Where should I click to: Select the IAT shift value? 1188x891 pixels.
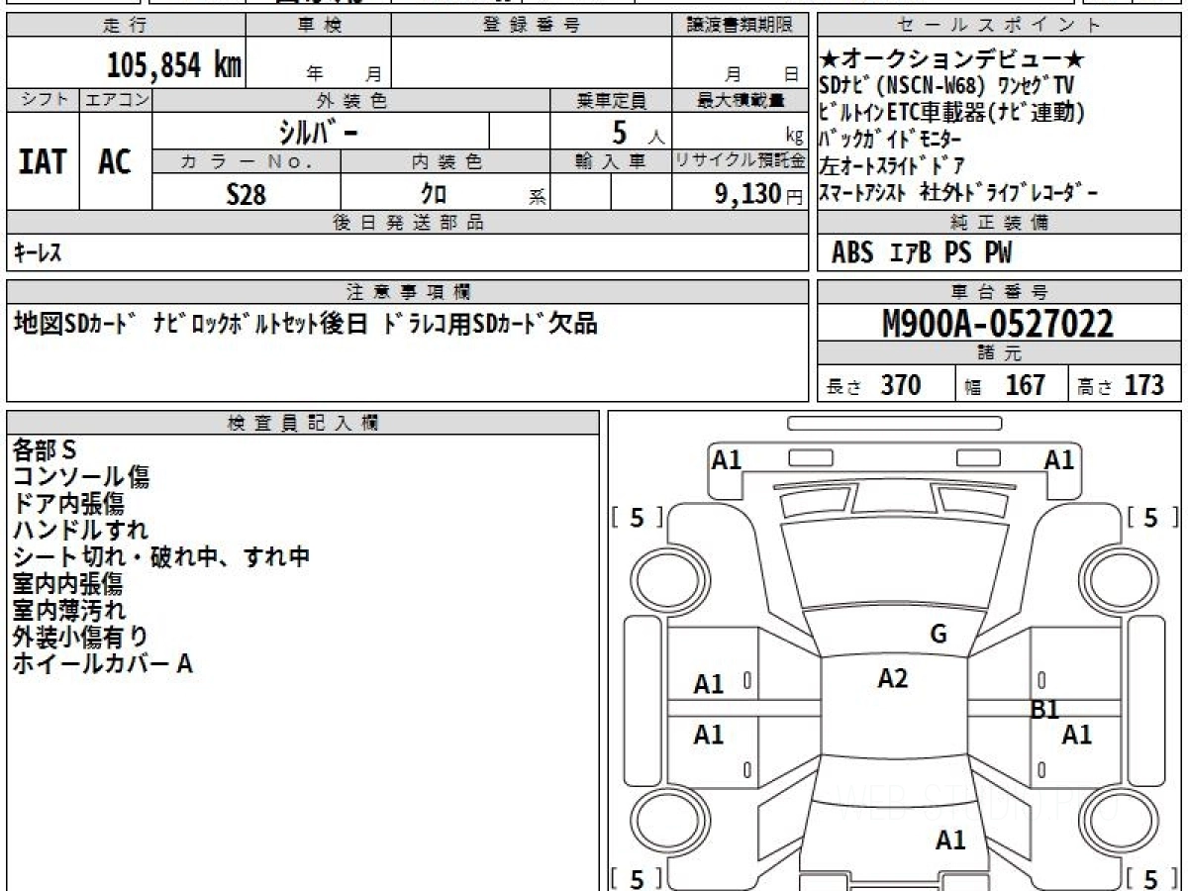[43, 162]
